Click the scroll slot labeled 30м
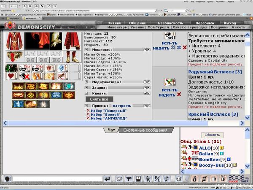Viewport: 253px width, 190px height. pyautogui.click(x=37, y=68)
